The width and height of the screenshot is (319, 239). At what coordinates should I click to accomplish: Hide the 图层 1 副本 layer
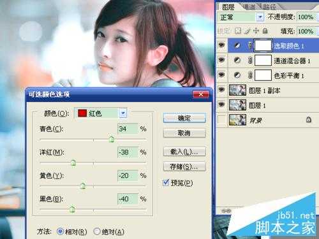[x=221, y=90]
